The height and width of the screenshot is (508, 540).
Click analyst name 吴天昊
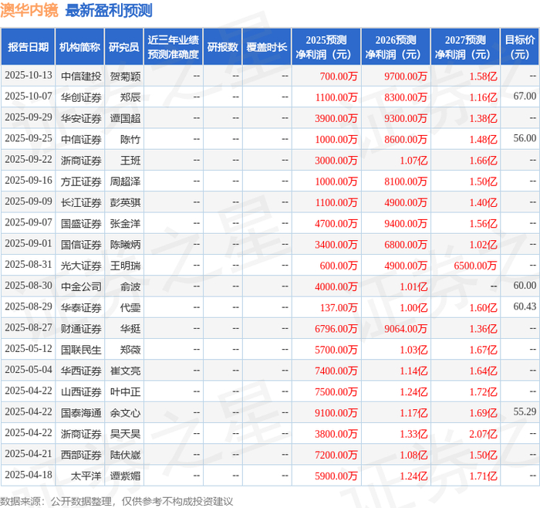pyautogui.click(x=125, y=434)
